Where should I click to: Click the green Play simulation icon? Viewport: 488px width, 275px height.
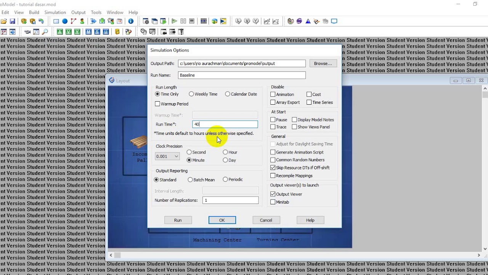tap(174, 21)
